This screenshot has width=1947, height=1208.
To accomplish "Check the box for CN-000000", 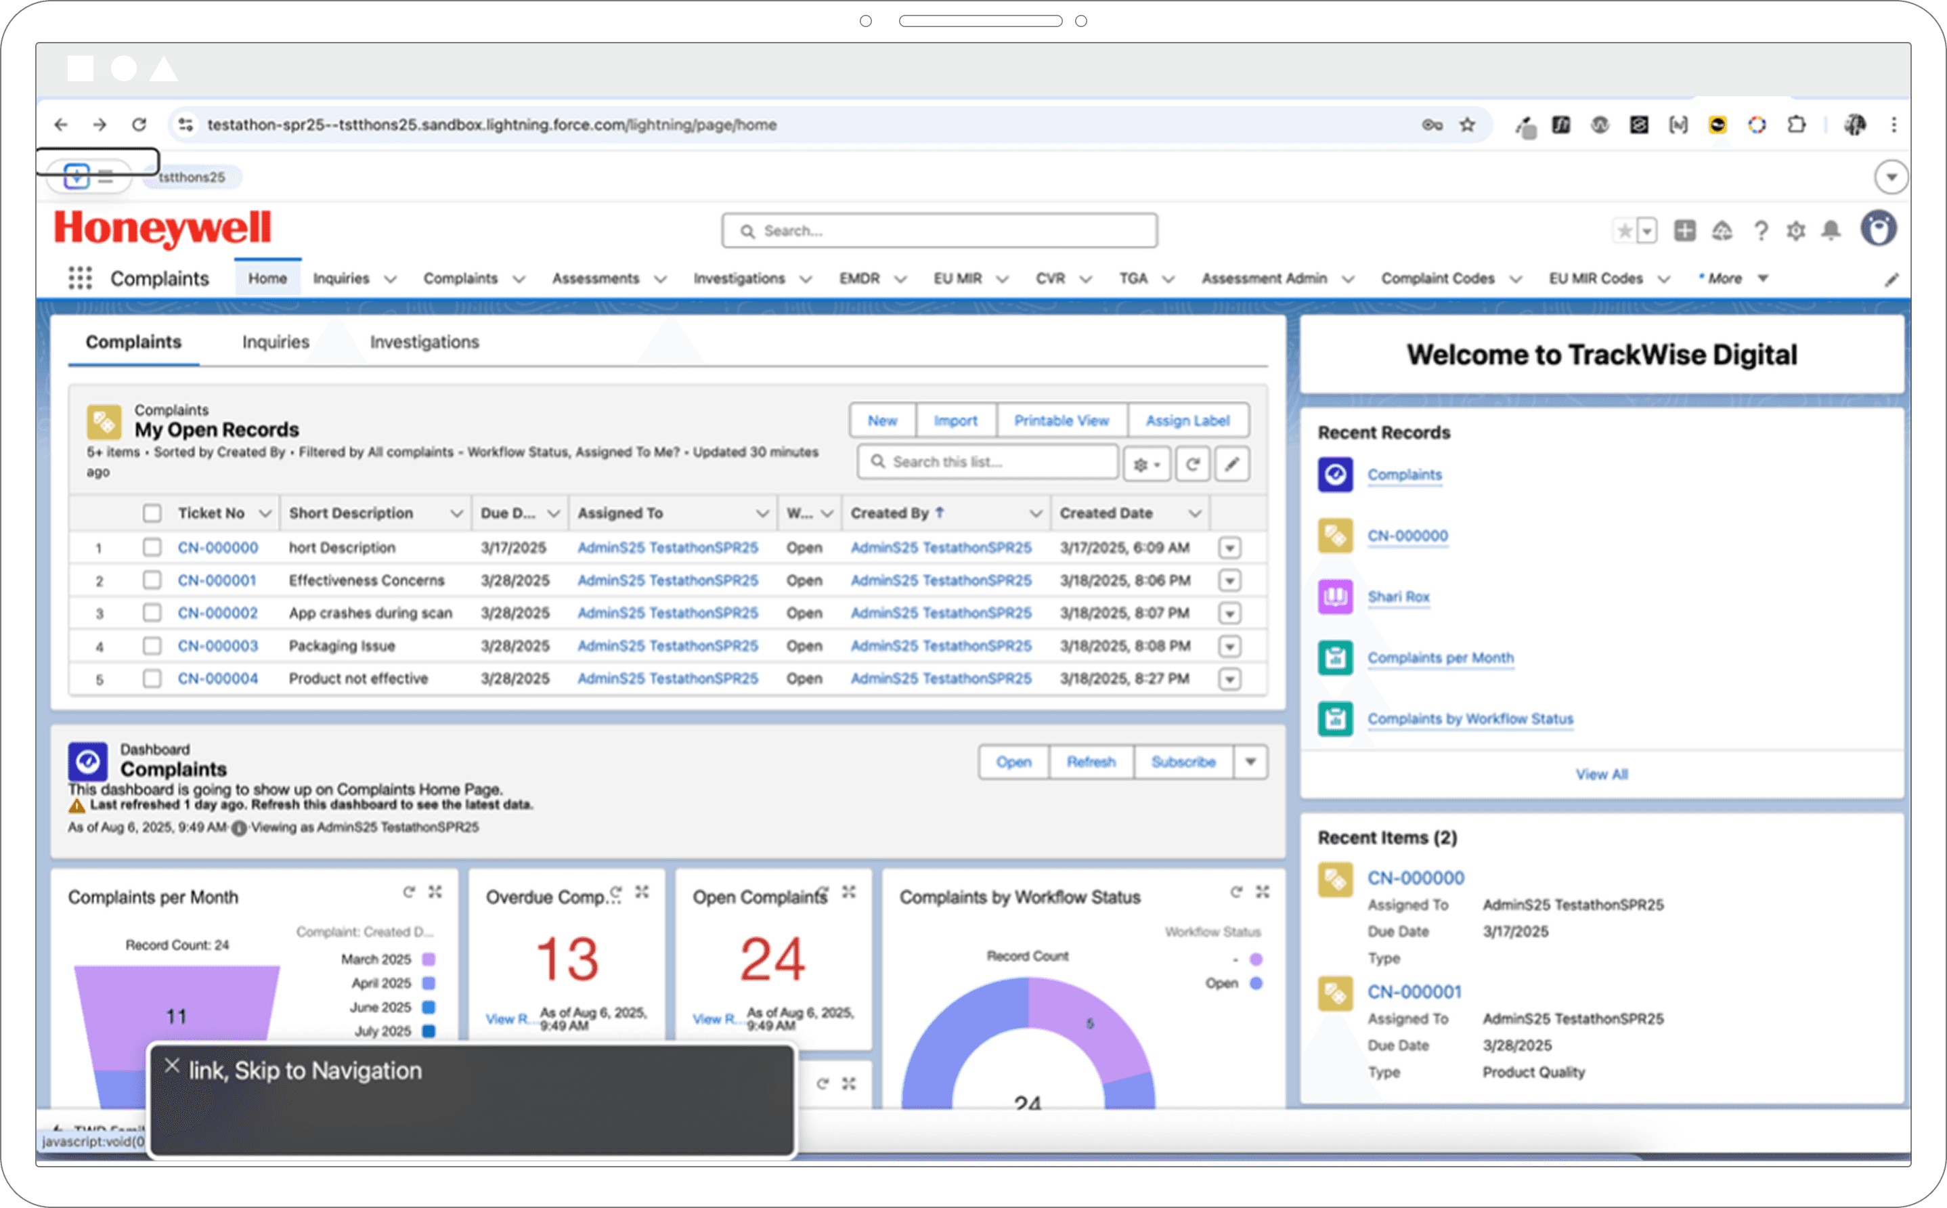I will tap(152, 547).
